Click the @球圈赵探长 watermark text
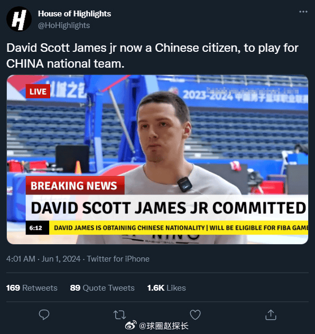 pyautogui.click(x=163, y=326)
